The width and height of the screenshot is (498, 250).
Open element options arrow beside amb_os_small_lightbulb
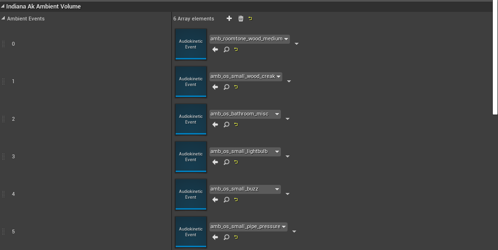(288, 156)
